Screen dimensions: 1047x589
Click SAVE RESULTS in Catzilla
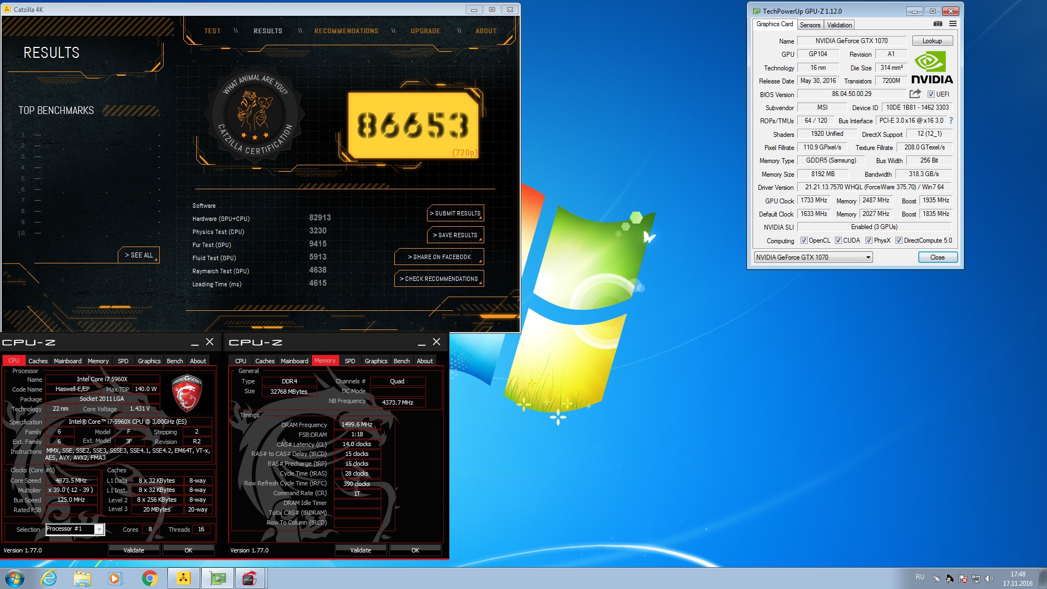click(x=455, y=235)
